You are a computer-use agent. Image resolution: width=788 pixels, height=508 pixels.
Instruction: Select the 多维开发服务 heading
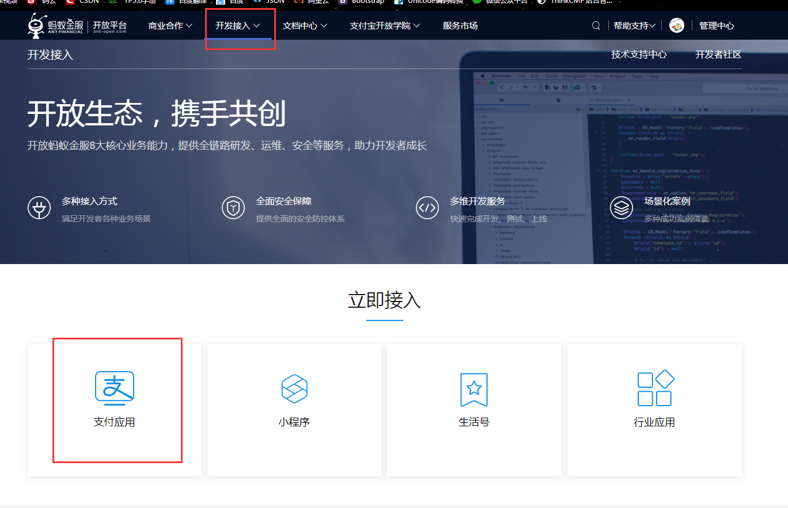click(x=478, y=201)
